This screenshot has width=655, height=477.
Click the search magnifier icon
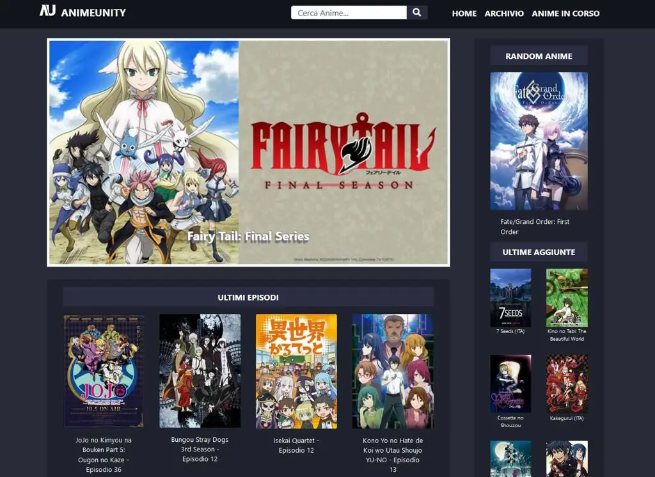click(416, 13)
